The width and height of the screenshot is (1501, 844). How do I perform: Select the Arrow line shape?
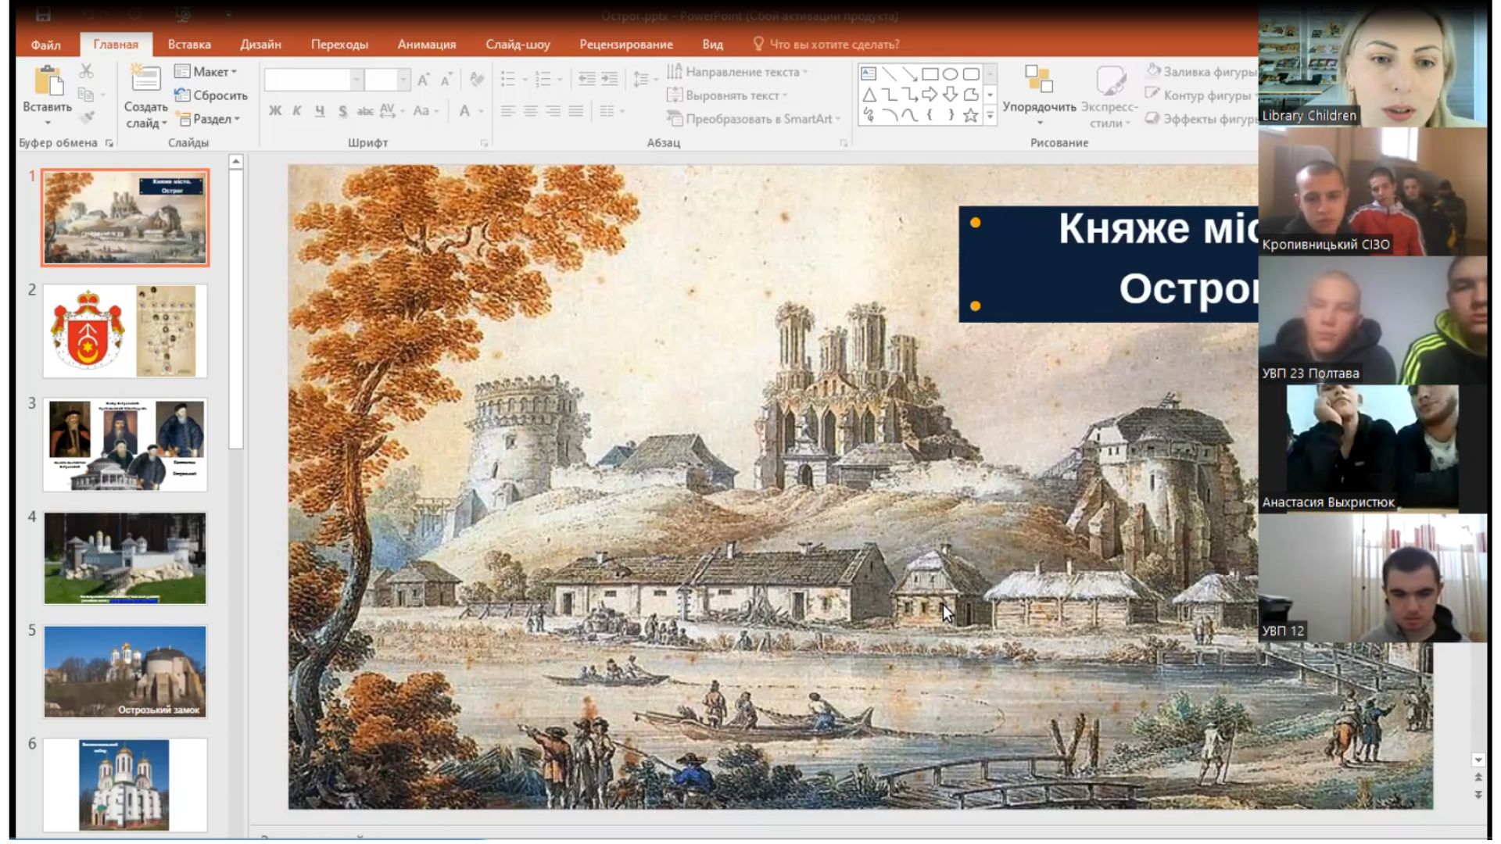pyautogui.click(x=909, y=74)
